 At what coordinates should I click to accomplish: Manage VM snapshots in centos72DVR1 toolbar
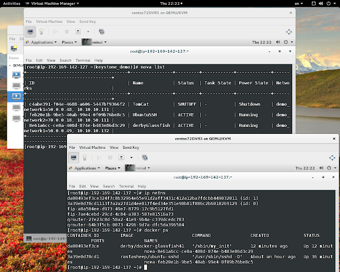point(101,32)
